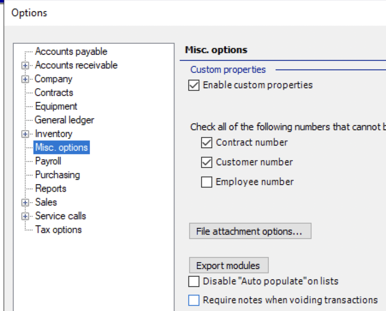Expand the Service calls tree node

click(25, 216)
